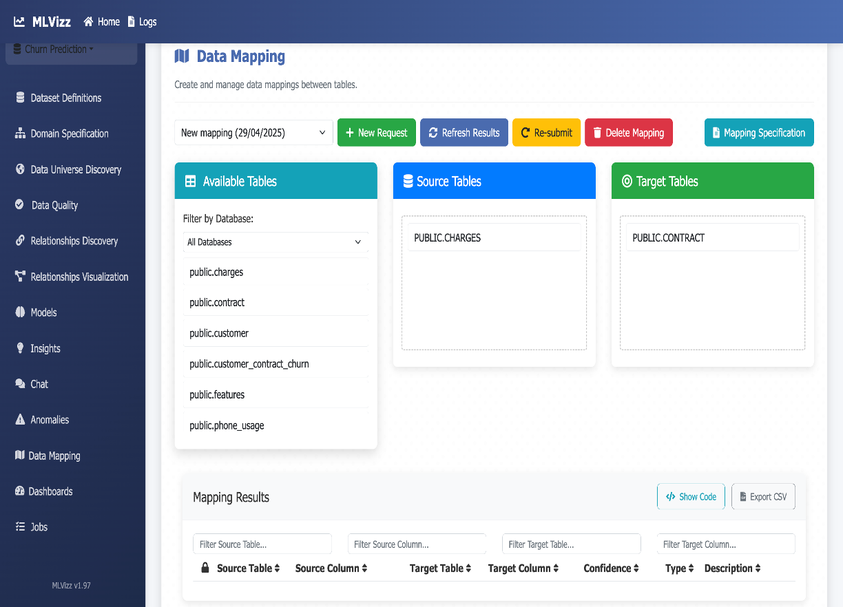
Task: Click the Logs file icon
Action: click(x=131, y=22)
